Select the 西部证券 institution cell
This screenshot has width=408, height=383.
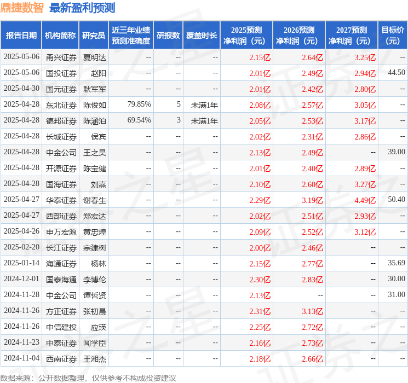(61, 216)
